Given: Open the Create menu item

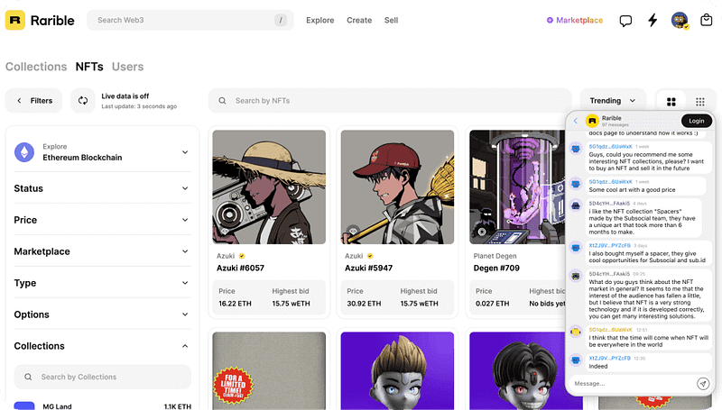Looking at the screenshot, I should [359, 20].
